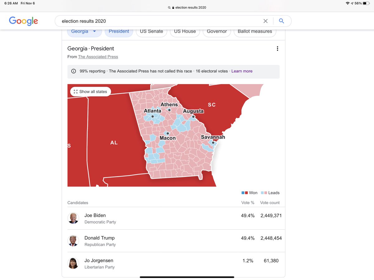This screenshot has height=280, width=374.
Task: Click the Learn more link
Action: click(242, 71)
